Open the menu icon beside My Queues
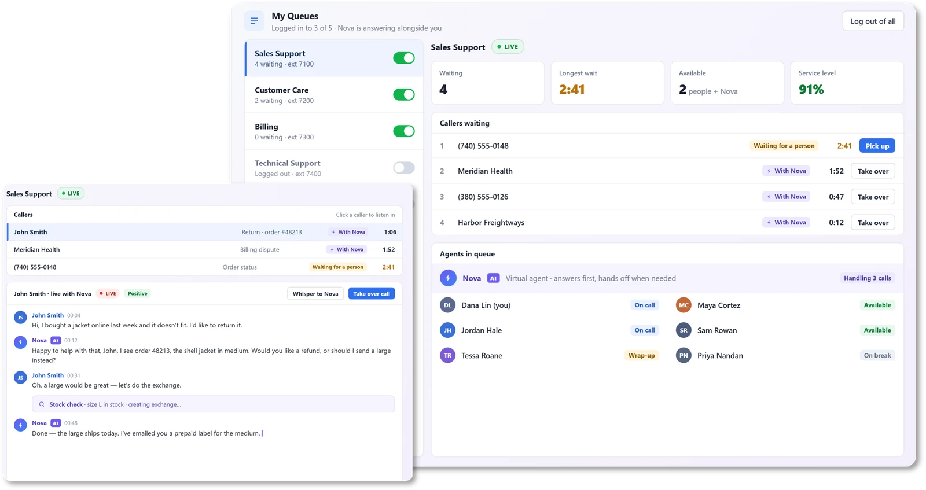The height and width of the screenshot is (490, 926). click(x=254, y=21)
